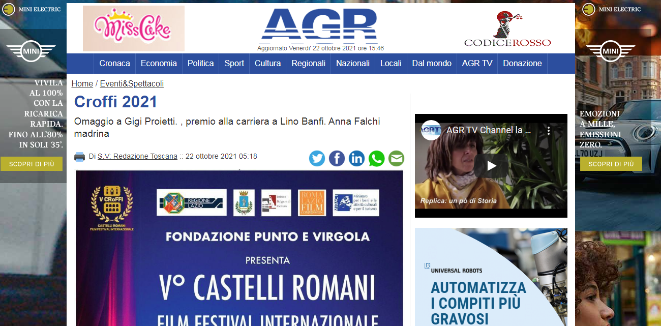Screen dimensions: 661x326
Task: Follow the Home breadcrumb link
Action: pos(82,84)
